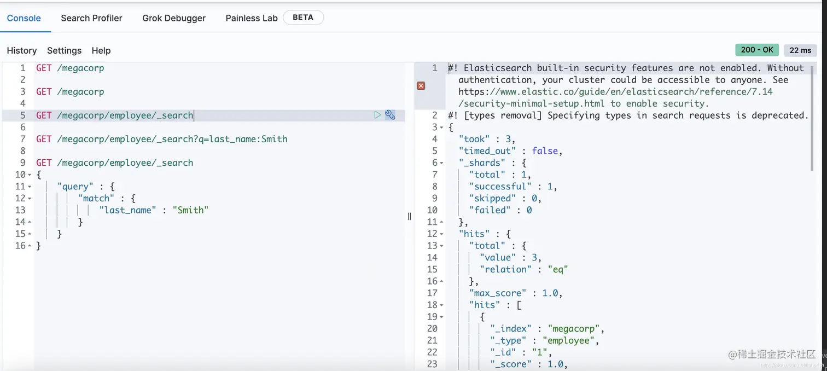Click the elastic.co security guide URL in output
The height and width of the screenshot is (371, 827).
615,97
